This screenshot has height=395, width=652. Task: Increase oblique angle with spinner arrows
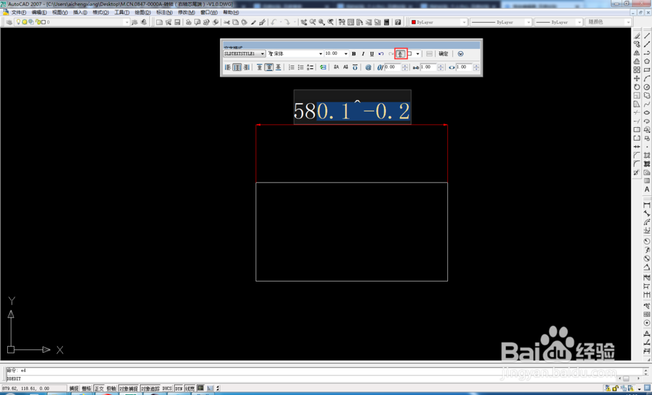click(405, 65)
